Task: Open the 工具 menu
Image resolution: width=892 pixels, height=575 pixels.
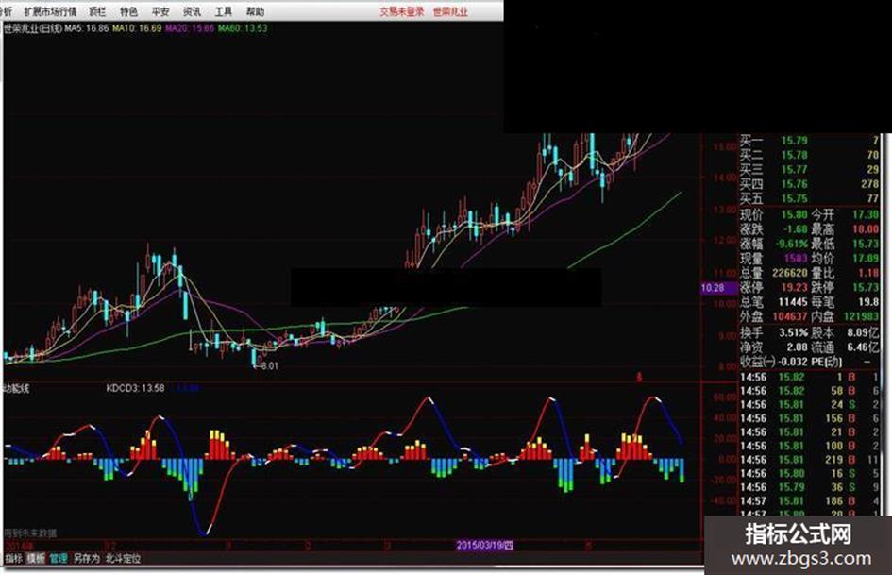Action: click(x=224, y=11)
